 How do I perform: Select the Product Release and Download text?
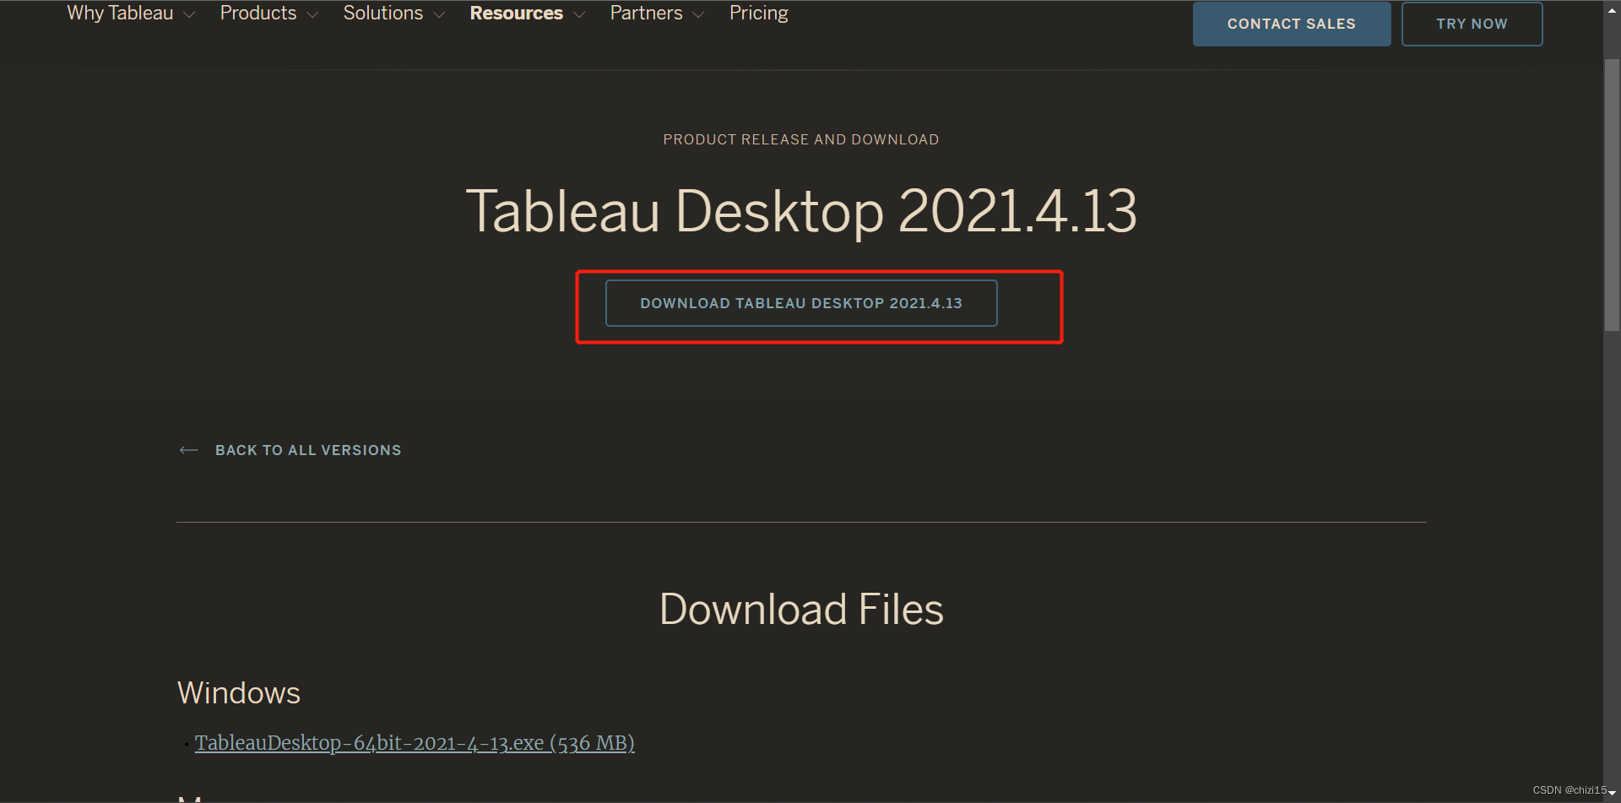click(x=801, y=139)
